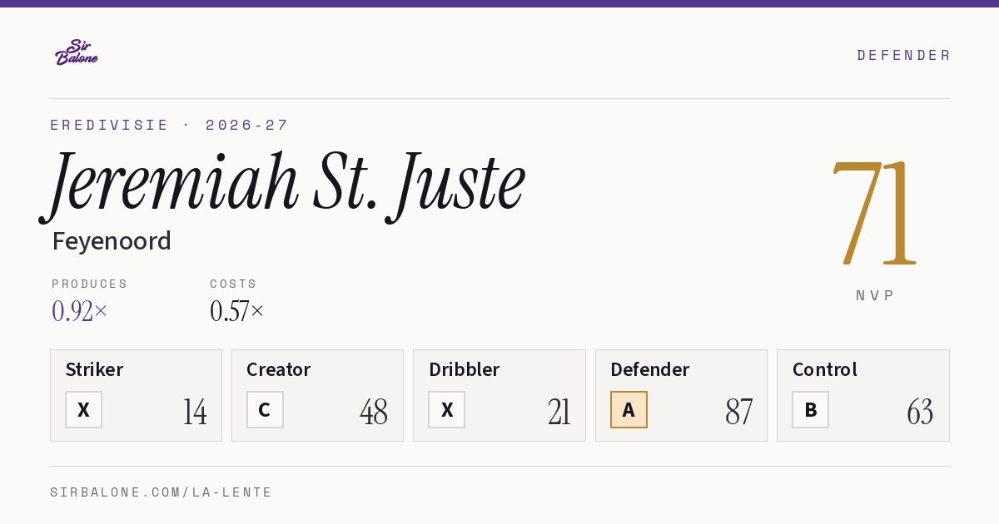Select the Costs value 0.57×
The width and height of the screenshot is (999, 524).
click(x=237, y=311)
